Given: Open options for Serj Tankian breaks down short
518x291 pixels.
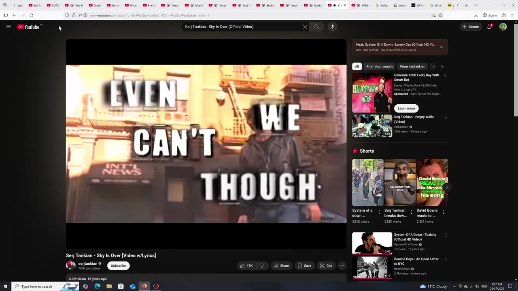Looking at the screenshot, I should pyautogui.click(x=412, y=212).
